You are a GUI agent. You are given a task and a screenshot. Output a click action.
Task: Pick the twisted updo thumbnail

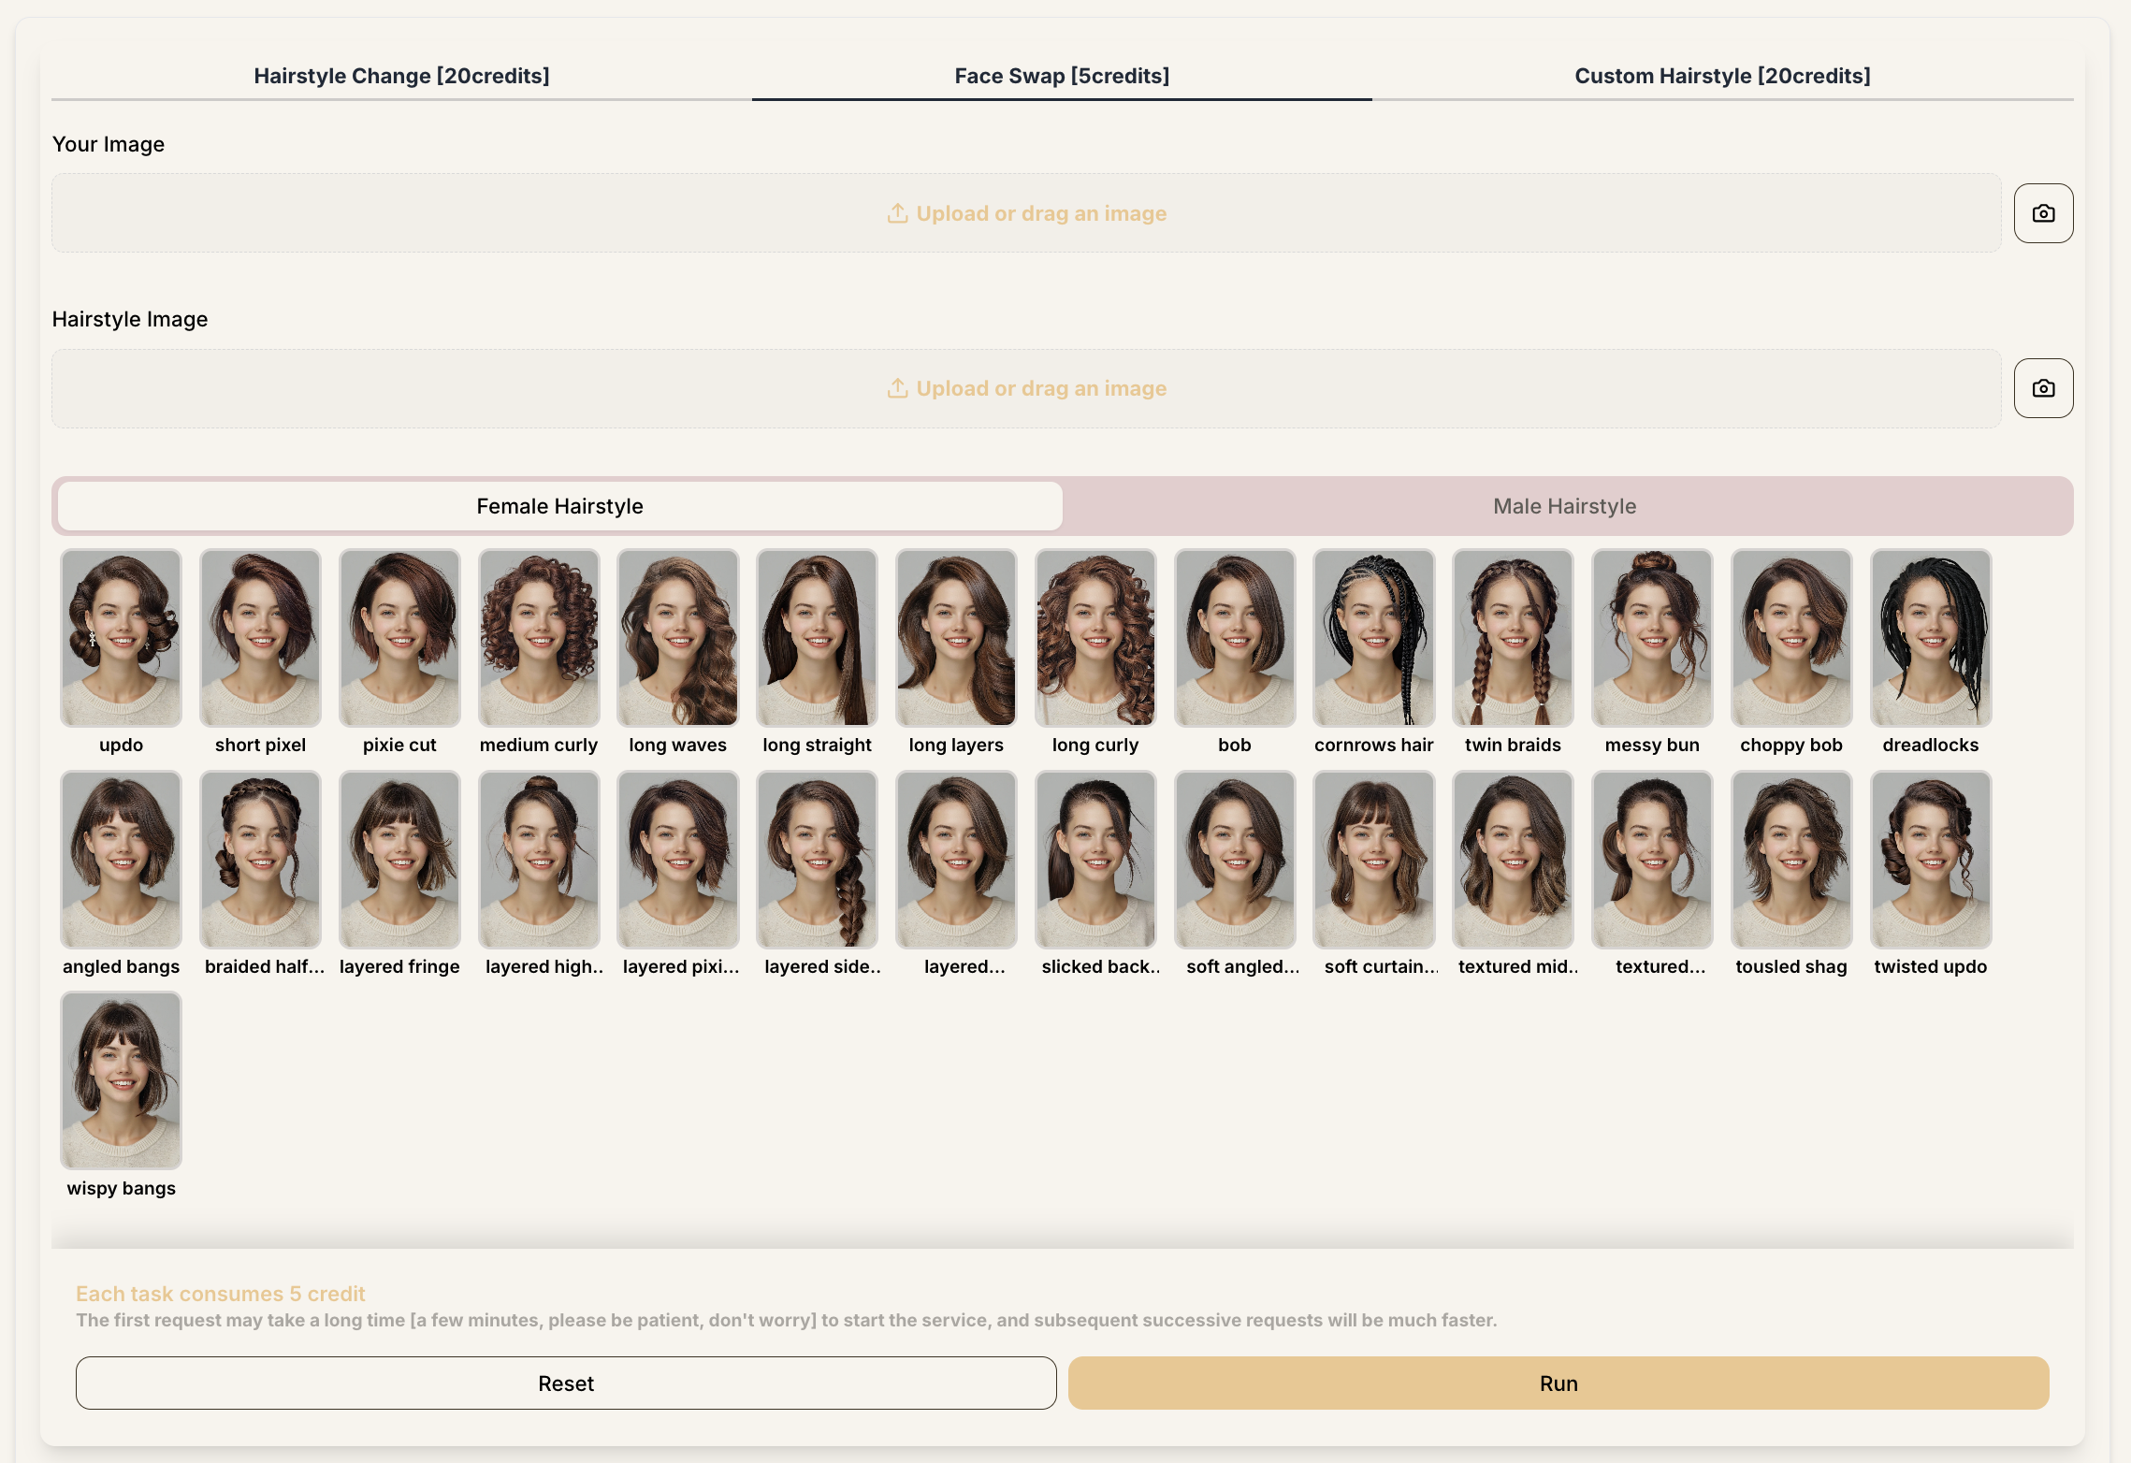[x=1930, y=859]
